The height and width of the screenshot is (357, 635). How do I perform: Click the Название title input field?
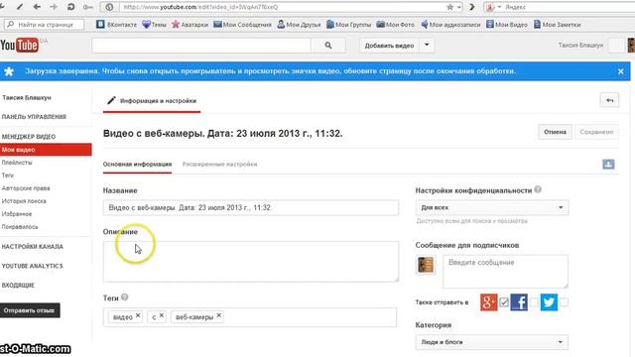point(251,207)
